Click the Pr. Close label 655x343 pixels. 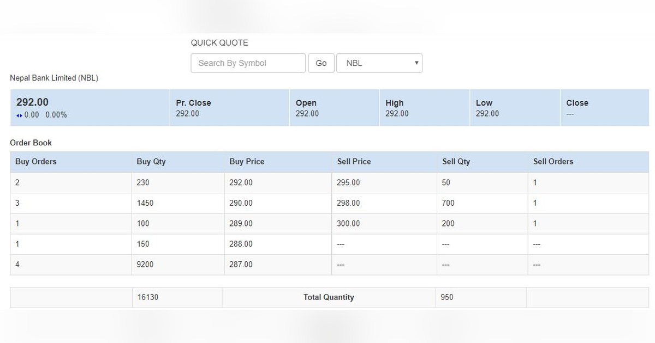pos(193,103)
